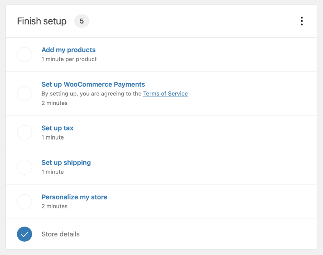Select the Set up tax setup step
The height and width of the screenshot is (255, 323).
[57, 128]
